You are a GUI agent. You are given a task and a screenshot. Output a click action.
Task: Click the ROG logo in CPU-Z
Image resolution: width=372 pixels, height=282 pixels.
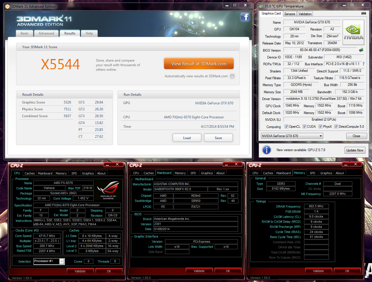[108, 190]
